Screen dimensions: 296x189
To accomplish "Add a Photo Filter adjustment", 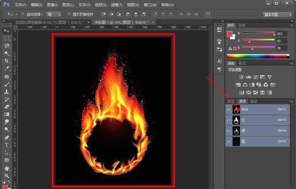I will pyautogui.click(x=259, y=85).
